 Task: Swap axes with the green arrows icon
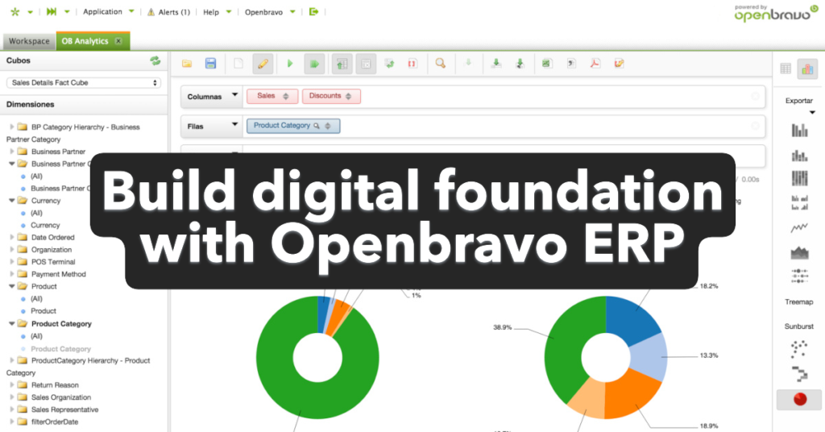[389, 64]
